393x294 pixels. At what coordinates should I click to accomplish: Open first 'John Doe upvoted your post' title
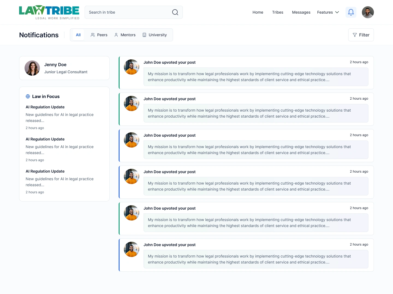[169, 62]
